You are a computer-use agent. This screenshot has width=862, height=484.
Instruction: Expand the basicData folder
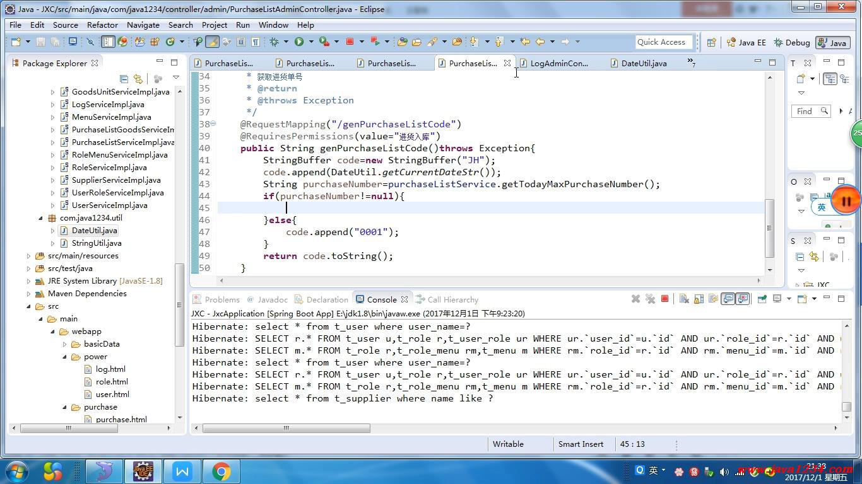64,344
